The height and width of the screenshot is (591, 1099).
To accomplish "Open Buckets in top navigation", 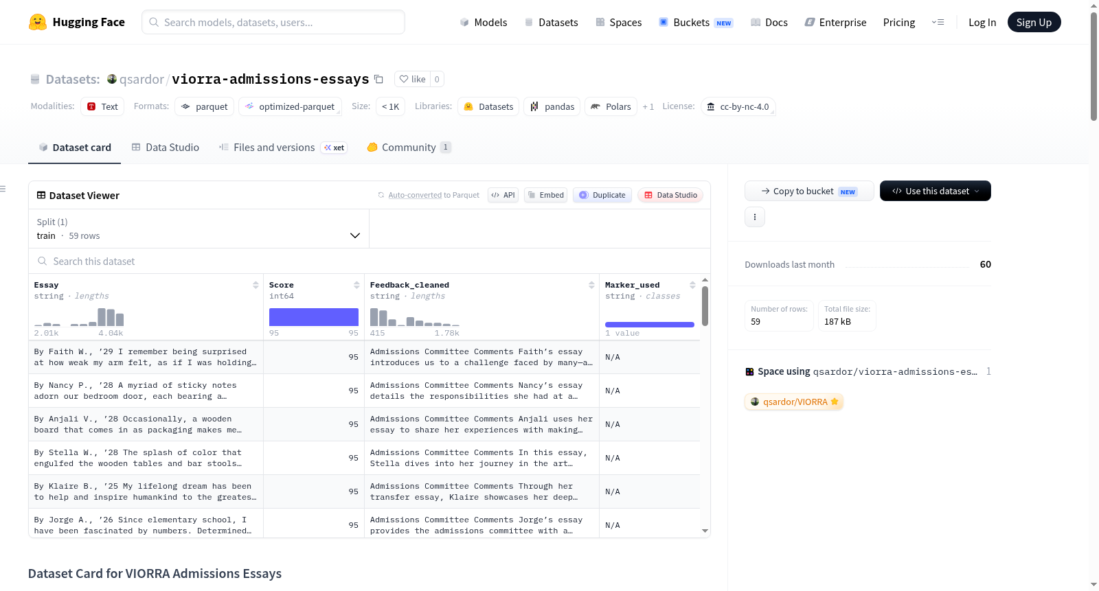I will [696, 22].
